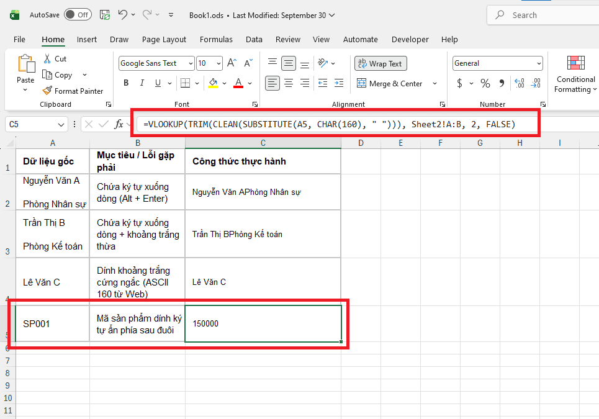Expand the Copy options arrow
The image size is (599, 419).
85,75
